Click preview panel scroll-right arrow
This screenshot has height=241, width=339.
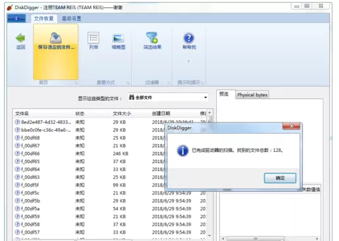pos(317,238)
